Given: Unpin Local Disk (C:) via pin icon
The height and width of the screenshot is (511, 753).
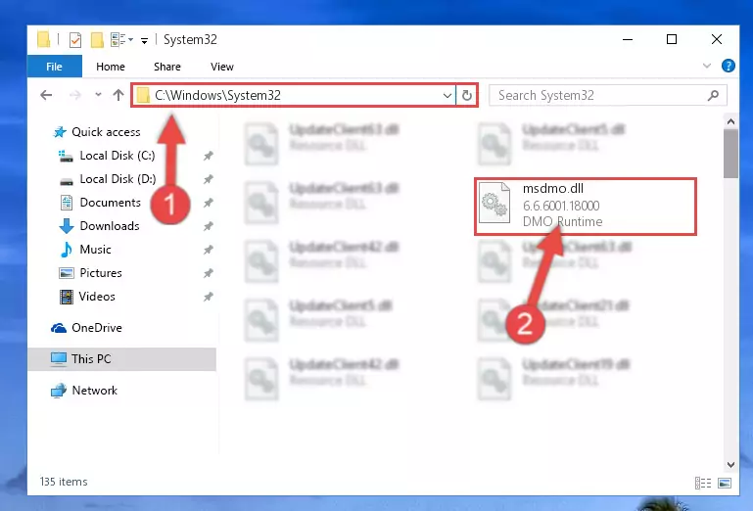Looking at the screenshot, I should coord(208,156).
